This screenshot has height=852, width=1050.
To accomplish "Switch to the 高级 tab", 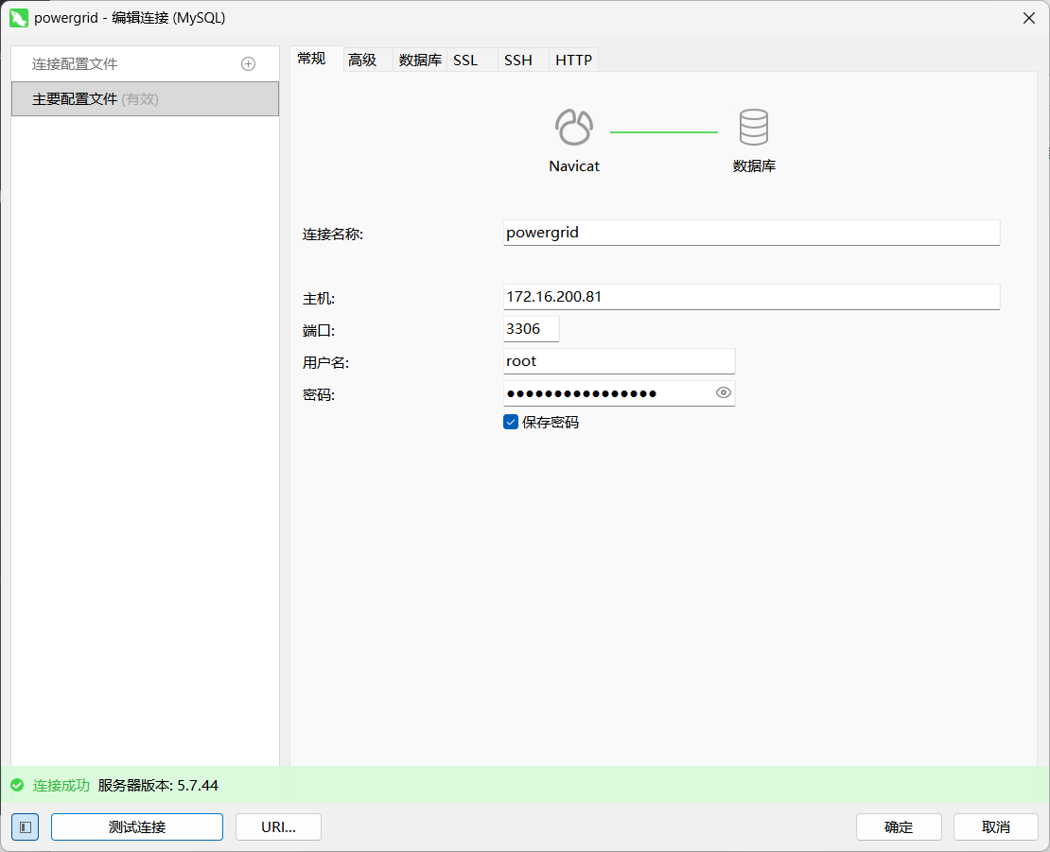I will coord(362,60).
